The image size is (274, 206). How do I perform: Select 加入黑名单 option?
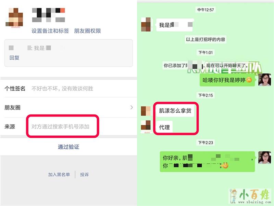tap(59, 174)
